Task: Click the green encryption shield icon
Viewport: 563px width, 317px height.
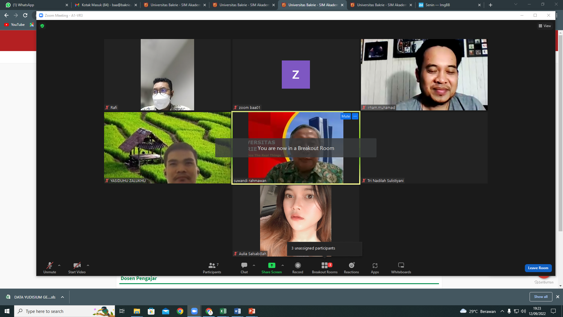Action: pyautogui.click(x=42, y=26)
